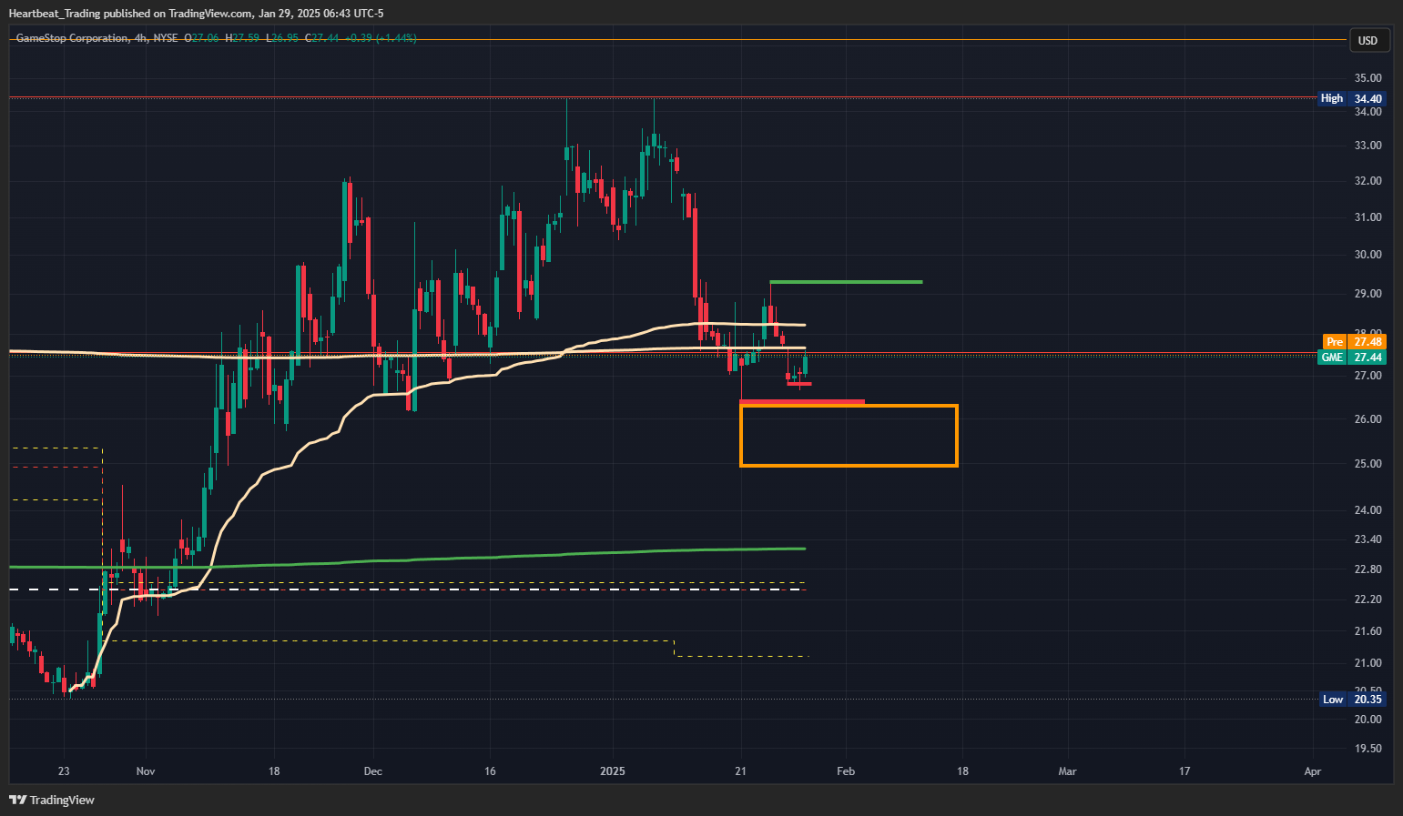Screen dimensions: 1403x816
Task: Click the 24.00 price axis label
Action: [1367, 510]
